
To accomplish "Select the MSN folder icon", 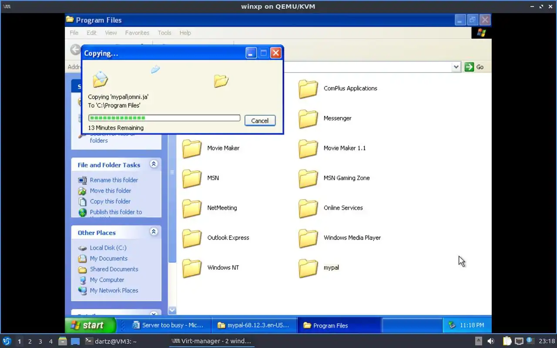I will tap(192, 178).
